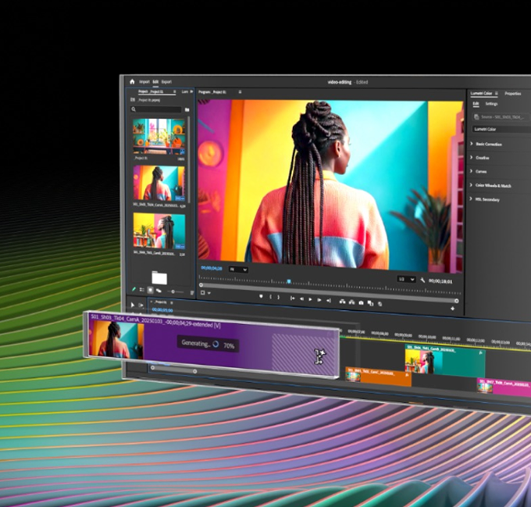Click the Source clip selector in Lumetri
This screenshot has width=531, height=507.
[x=502, y=117]
